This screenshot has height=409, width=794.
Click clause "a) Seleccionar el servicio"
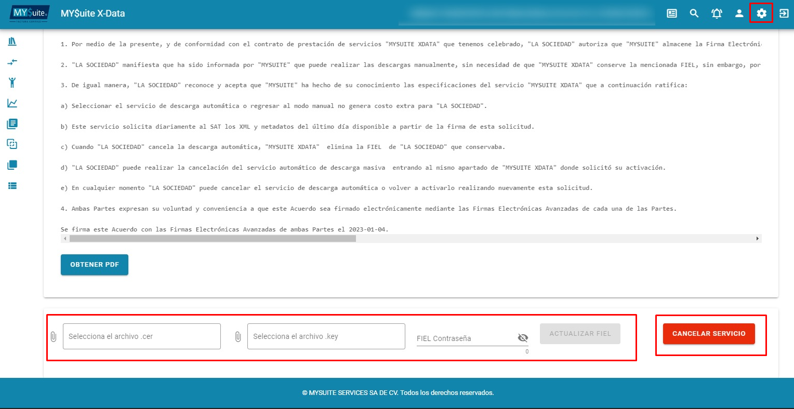pyautogui.click(x=274, y=106)
